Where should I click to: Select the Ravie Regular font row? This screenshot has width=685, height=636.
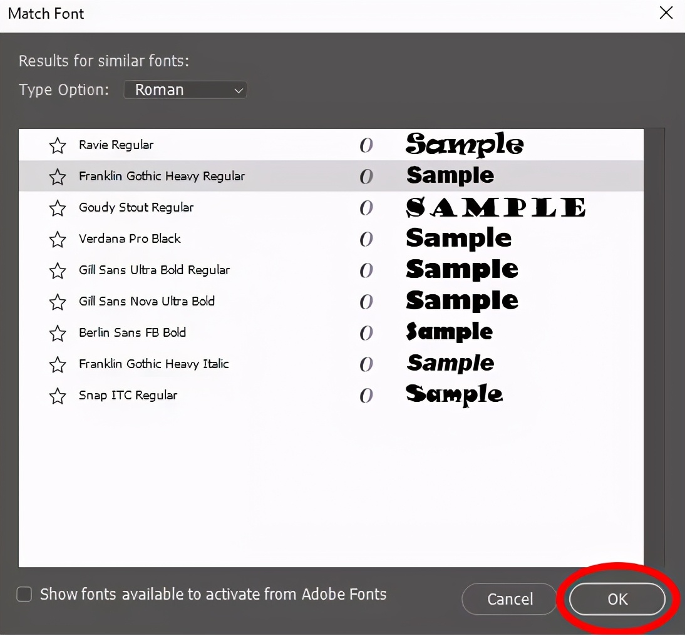coord(116,145)
